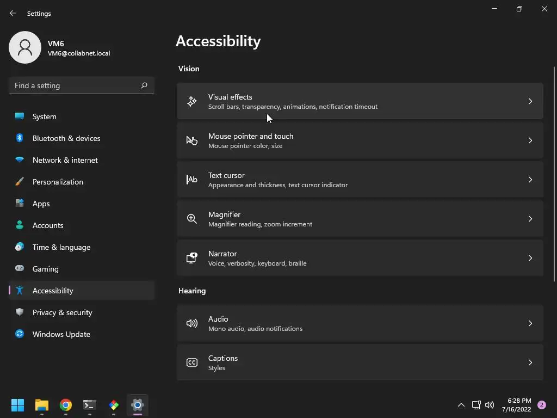Expand the Narrator settings chevron
Image resolution: width=557 pixels, height=418 pixels.
530,258
